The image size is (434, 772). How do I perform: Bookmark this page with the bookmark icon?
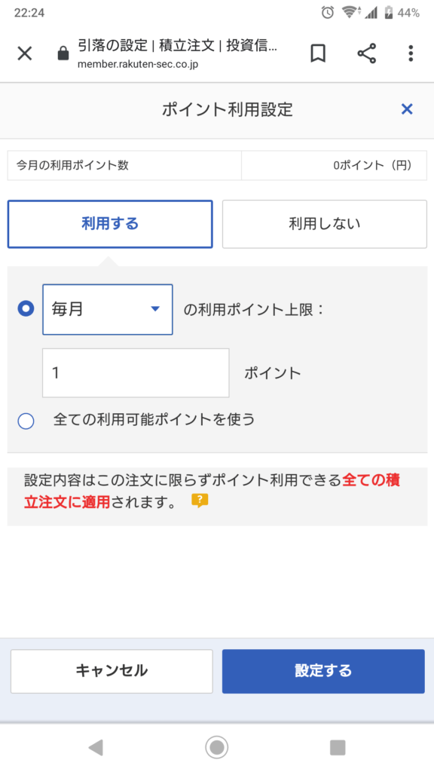tap(318, 54)
